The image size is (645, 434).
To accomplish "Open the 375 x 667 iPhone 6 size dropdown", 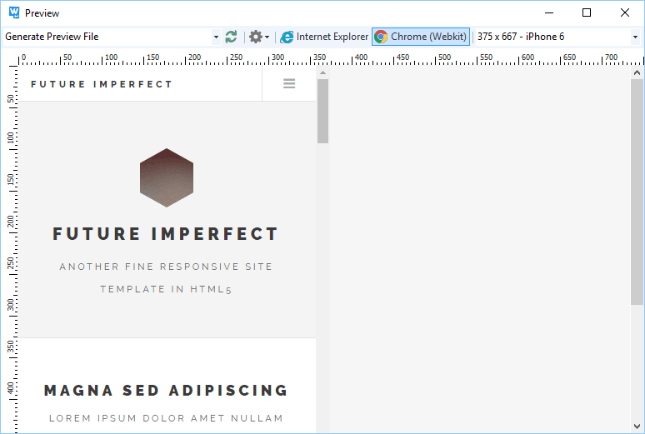I will pos(635,37).
